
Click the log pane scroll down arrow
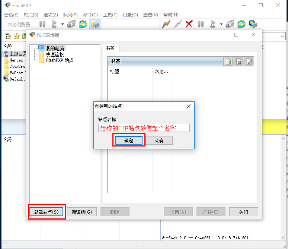tap(283, 237)
